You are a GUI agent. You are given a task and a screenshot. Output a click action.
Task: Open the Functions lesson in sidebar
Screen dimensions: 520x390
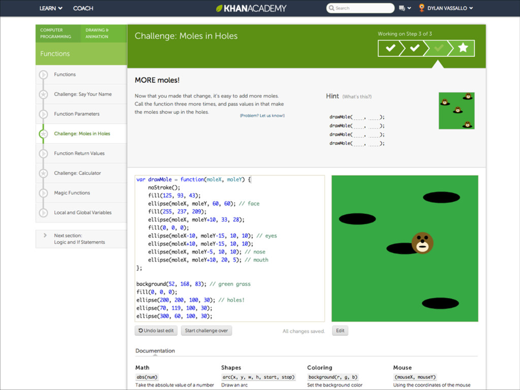(64, 75)
